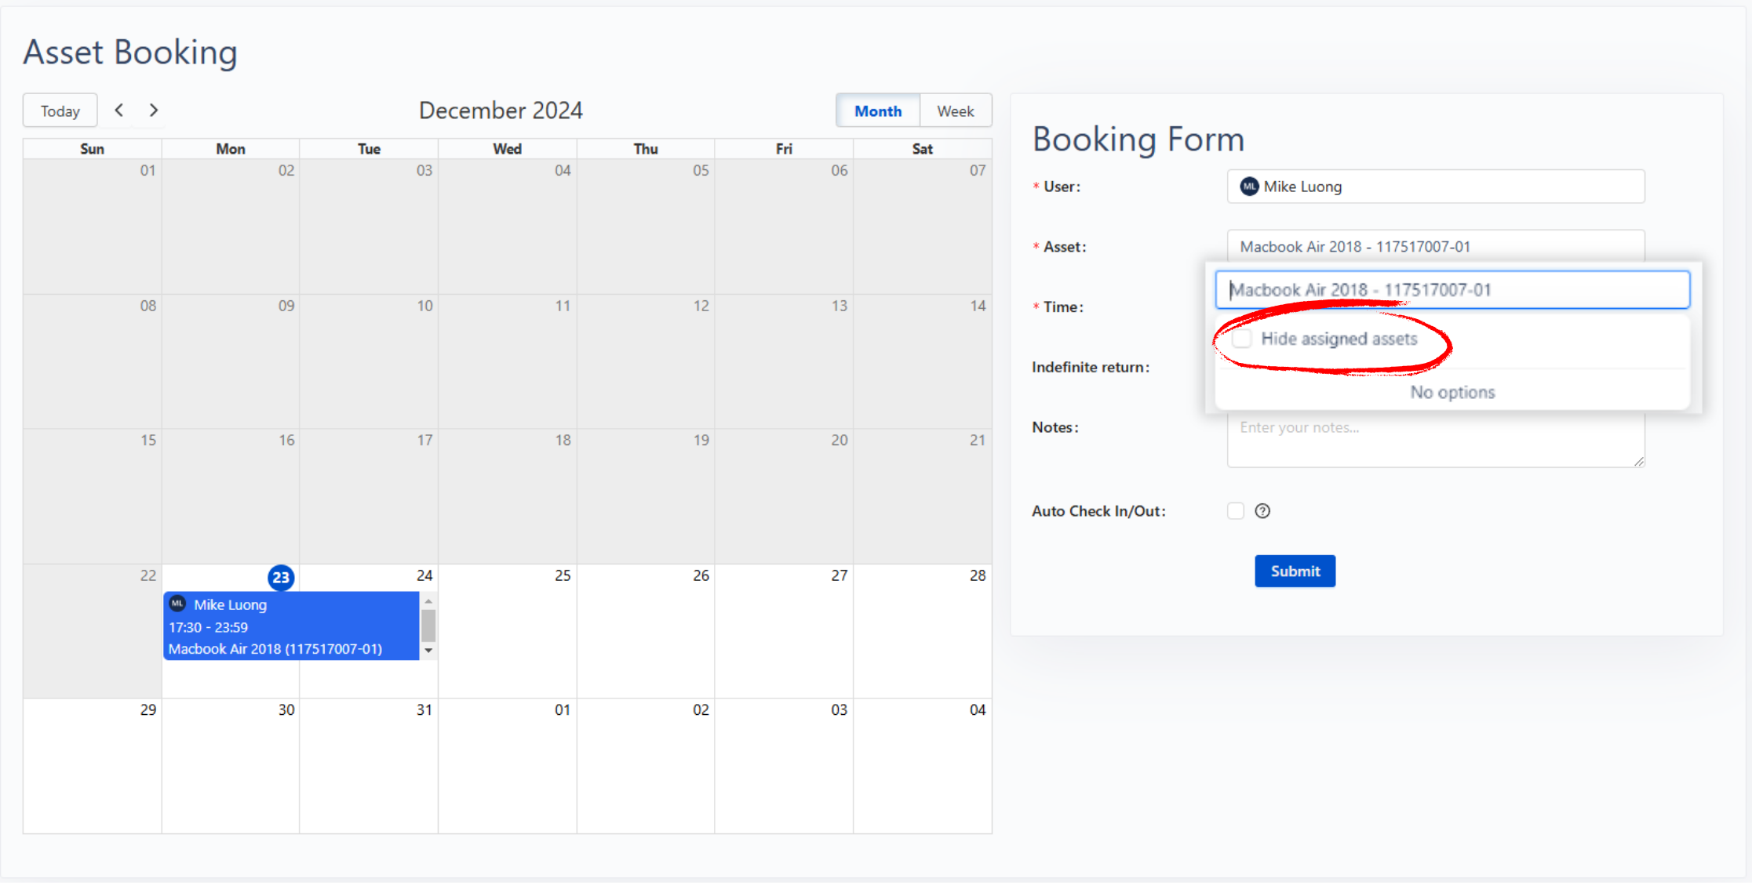Click on the December 23 calendar date
The width and height of the screenshot is (1752, 885).
pyautogui.click(x=281, y=577)
